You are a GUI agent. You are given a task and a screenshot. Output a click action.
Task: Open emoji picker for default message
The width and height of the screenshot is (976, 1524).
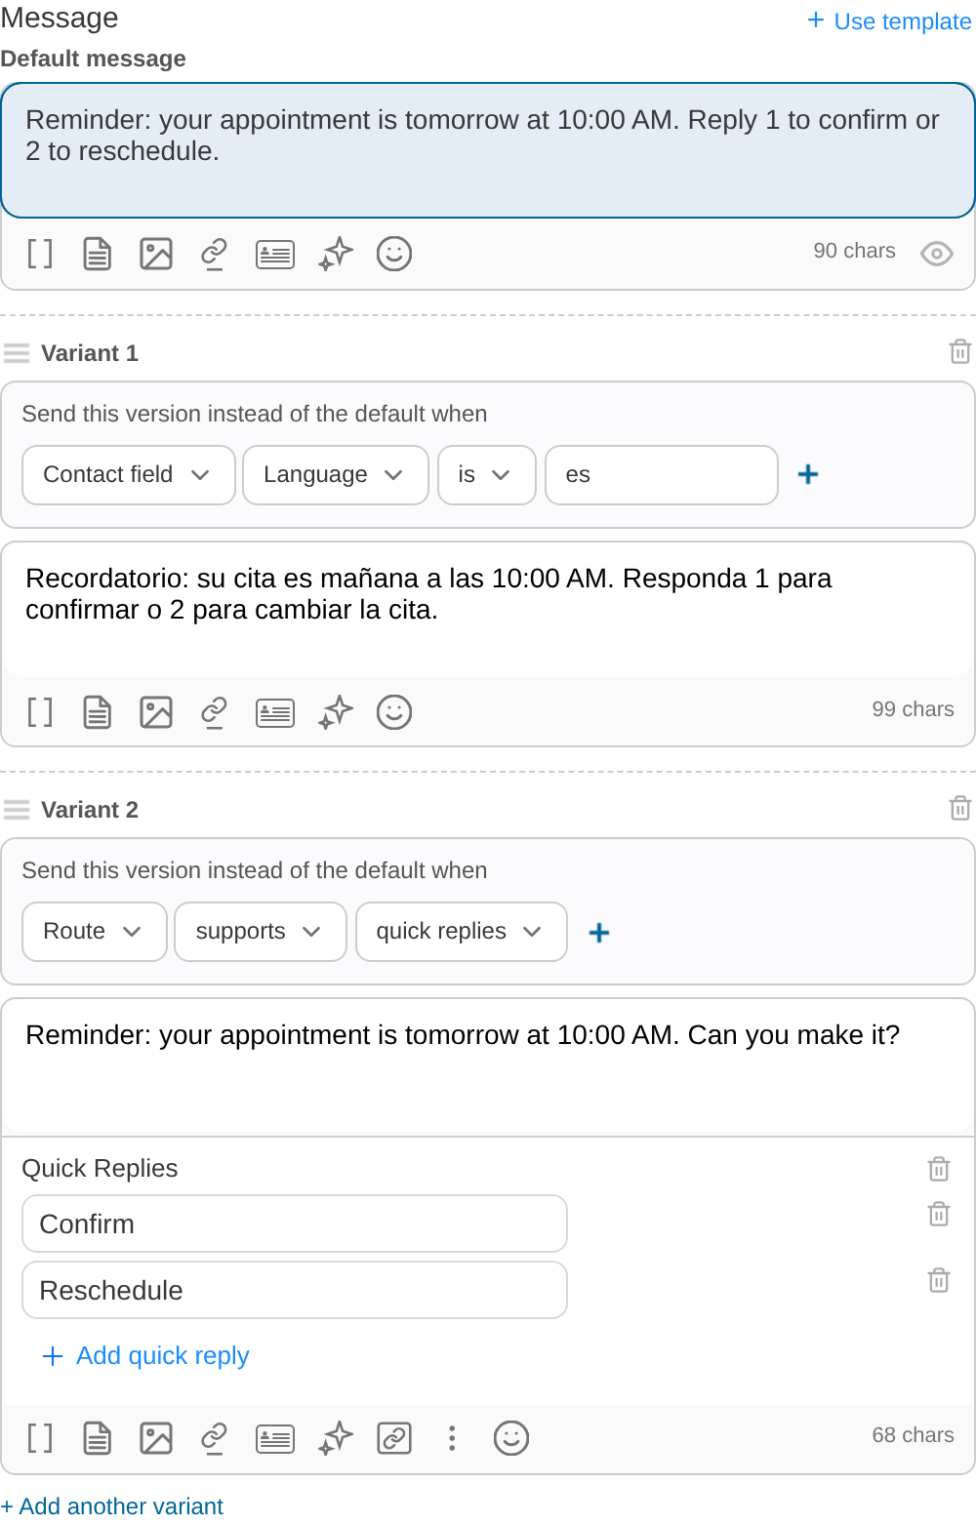394,254
